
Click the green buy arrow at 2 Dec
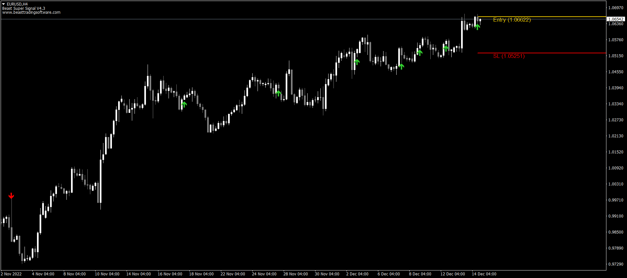coord(357,61)
